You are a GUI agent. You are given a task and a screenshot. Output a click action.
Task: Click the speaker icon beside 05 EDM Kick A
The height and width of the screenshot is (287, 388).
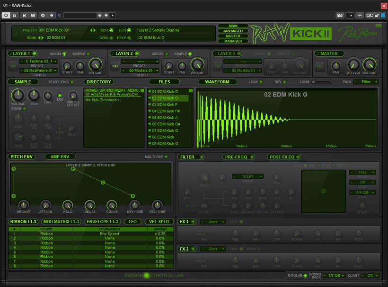click(x=150, y=117)
